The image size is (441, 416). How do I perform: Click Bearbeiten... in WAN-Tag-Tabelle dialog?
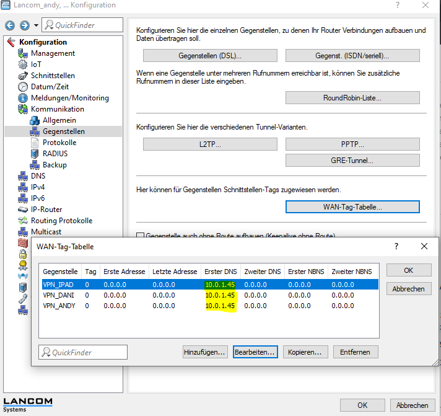pos(255,352)
